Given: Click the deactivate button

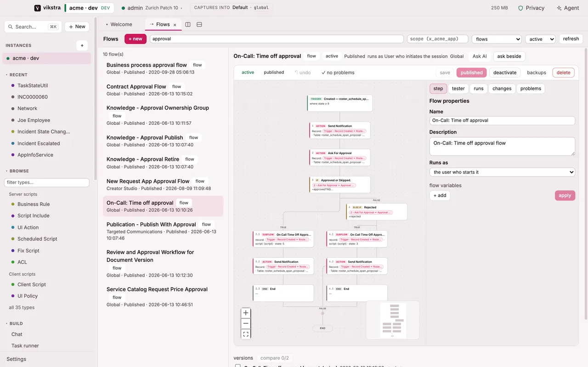Looking at the screenshot, I should pyautogui.click(x=505, y=72).
